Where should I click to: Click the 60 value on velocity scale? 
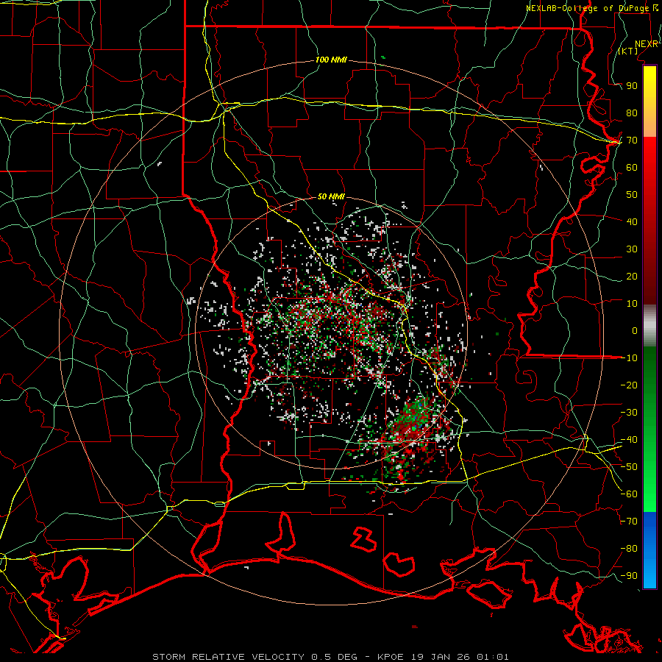(x=632, y=167)
